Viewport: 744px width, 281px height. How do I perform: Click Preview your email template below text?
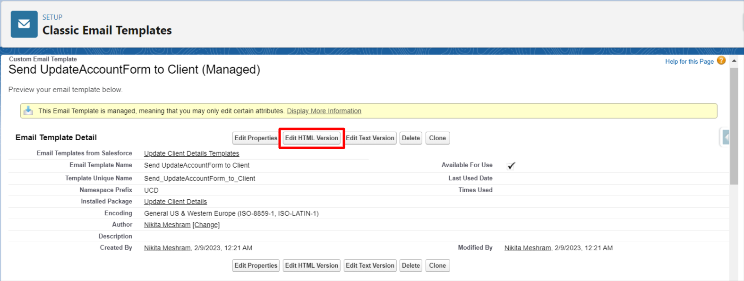pos(65,90)
